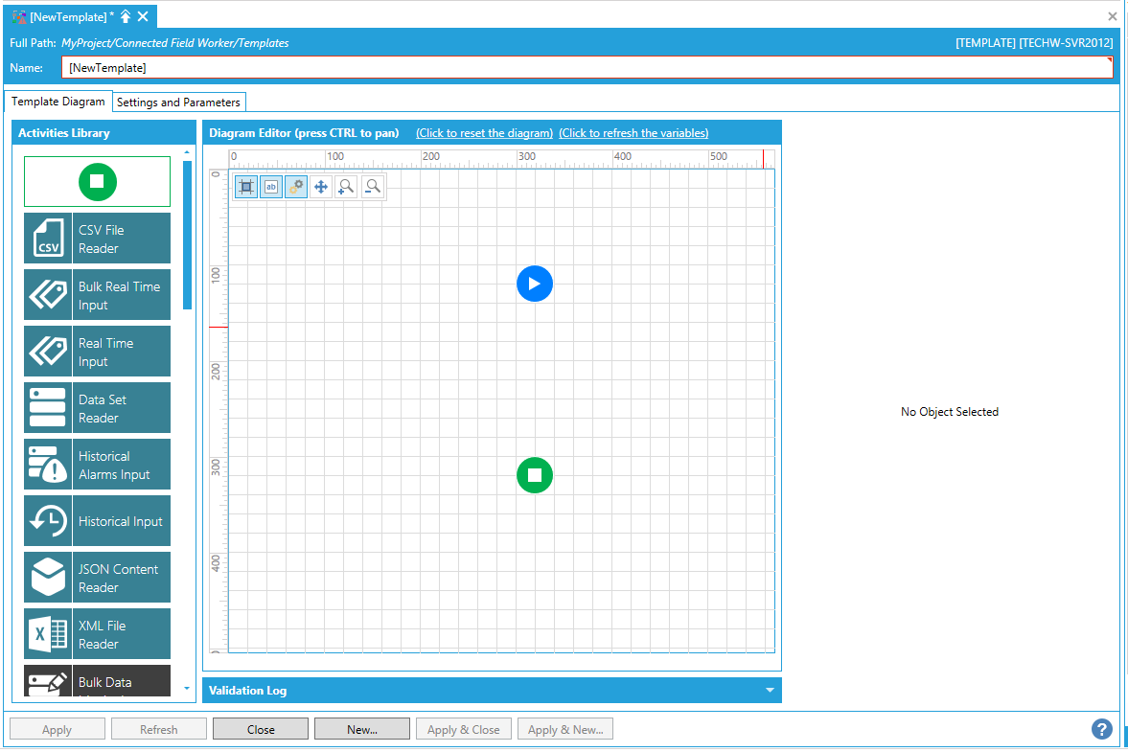The width and height of the screenshot is (1128, 752).
Task: Choose the Data Set Reader activity
Action: click(x=97, y=408)
